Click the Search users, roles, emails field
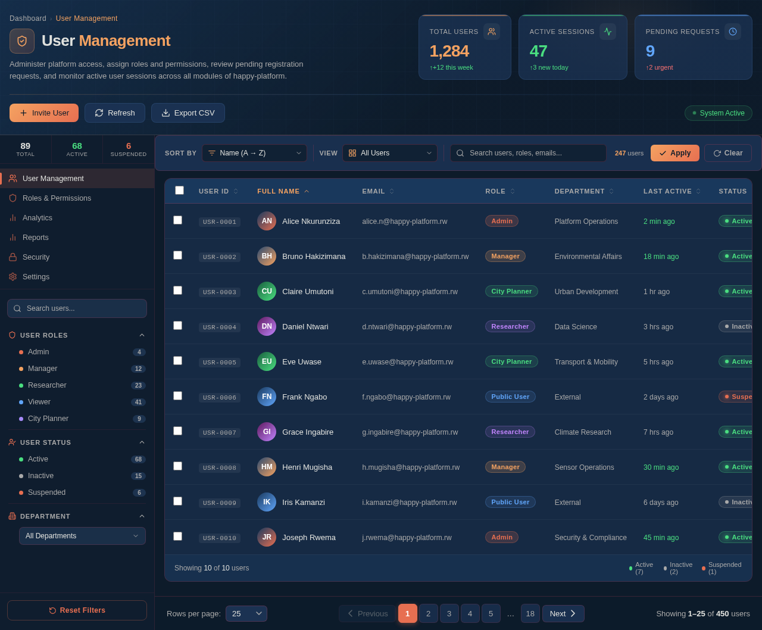This screenshot has width=762, height=630. 528,153
